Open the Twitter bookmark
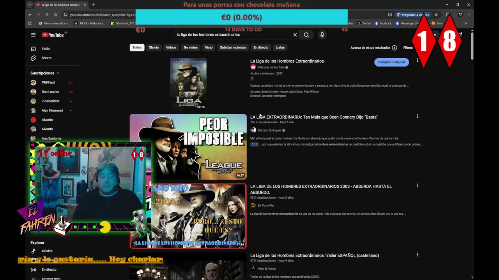 (x=364, y=23)
